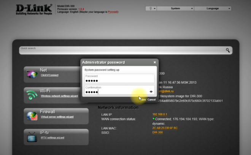The height and width of the screenshot is (155, 251).
Task: Click the Save button in dialog
Action: (143, 100)
